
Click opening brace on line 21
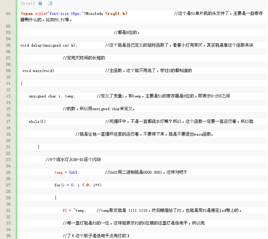pyautogui.click(x=38, y=147)
